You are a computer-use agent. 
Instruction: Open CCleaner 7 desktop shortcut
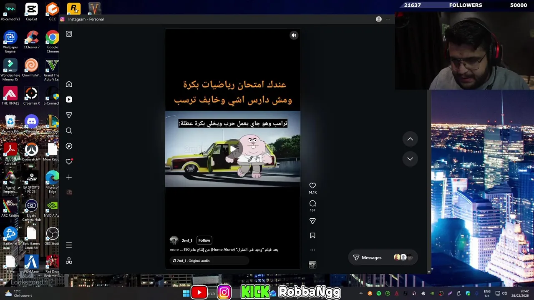tap(31, 40)
